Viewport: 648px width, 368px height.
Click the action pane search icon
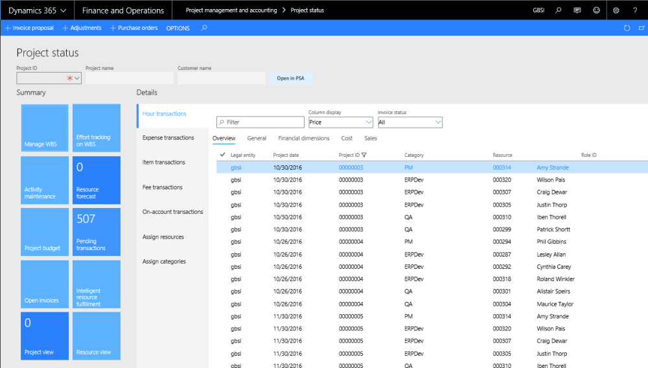204,28
